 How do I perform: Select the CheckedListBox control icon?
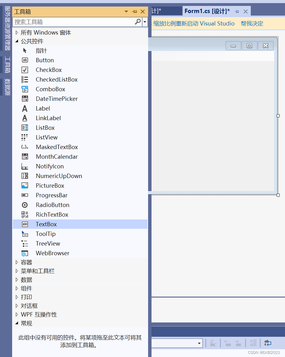coord(25,79)
